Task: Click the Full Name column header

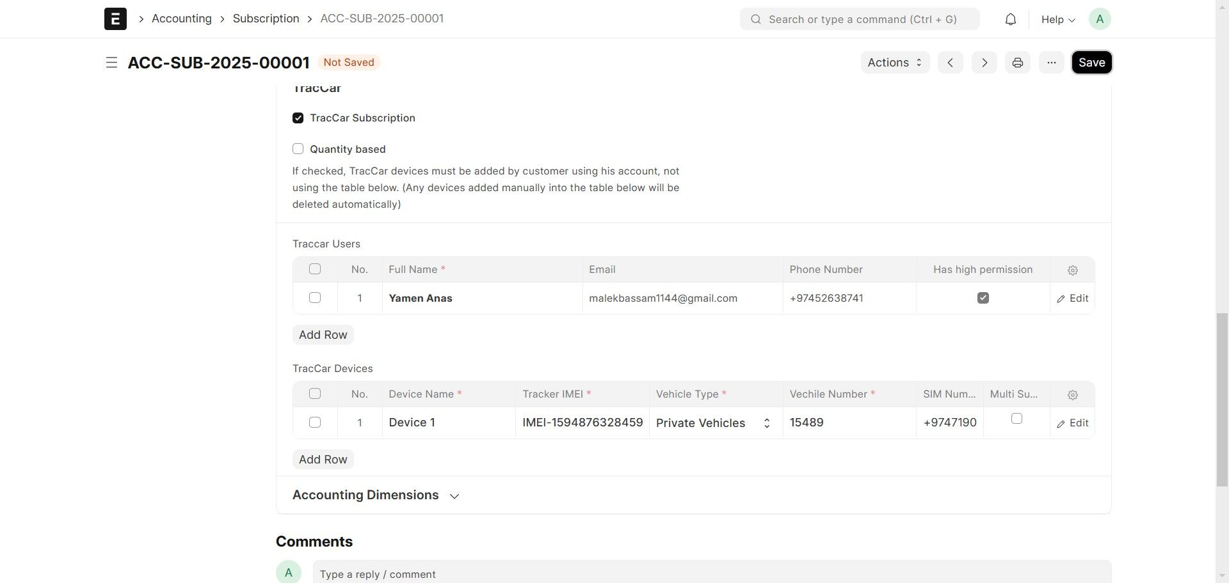Action: click(x=483, y=270)
